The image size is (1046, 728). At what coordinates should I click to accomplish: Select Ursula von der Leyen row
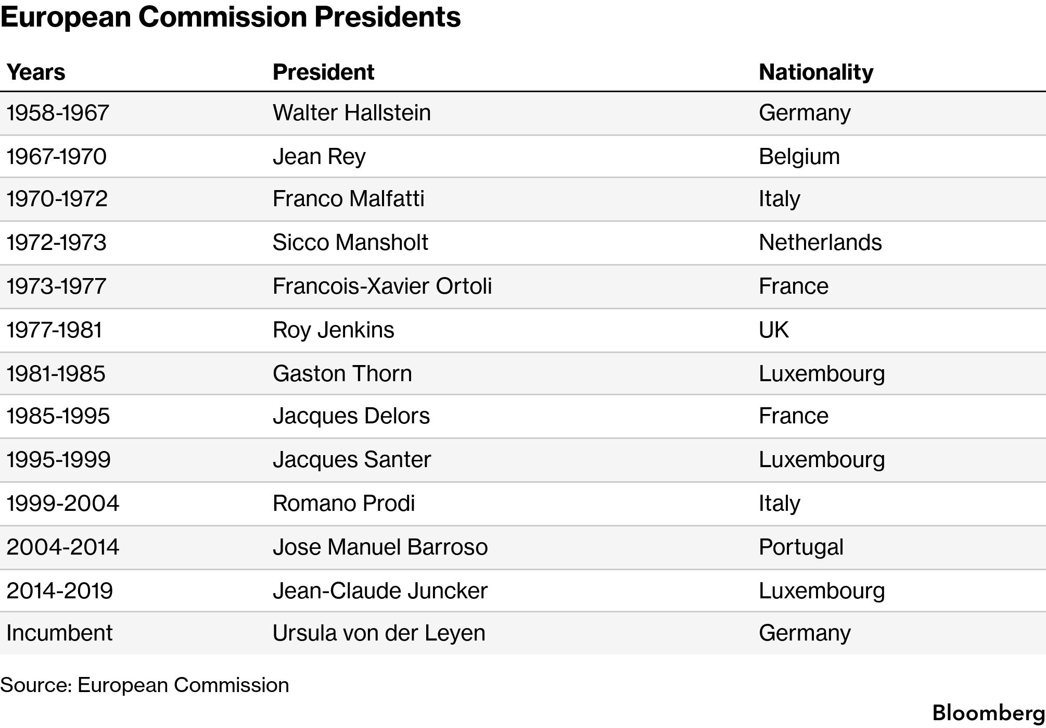pos(523,633)
